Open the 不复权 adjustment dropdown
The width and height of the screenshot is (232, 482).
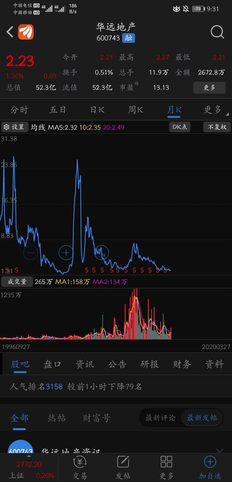(217, 127)
